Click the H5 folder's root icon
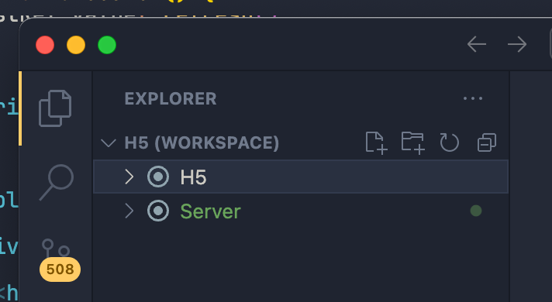The height and width of the screenshot is (302, 552). pyautogui.click(x=158, y=177)
